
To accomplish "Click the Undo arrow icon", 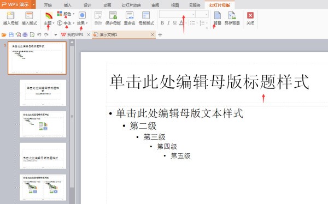I will 39,35.
